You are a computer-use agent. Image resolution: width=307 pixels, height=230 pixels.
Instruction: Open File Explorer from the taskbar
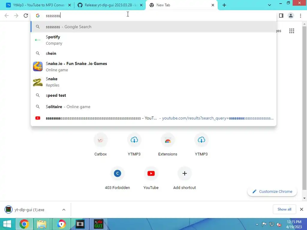[42, 224]
